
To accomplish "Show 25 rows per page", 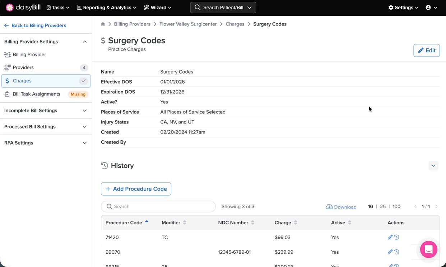I will click(x=383, y=206).
